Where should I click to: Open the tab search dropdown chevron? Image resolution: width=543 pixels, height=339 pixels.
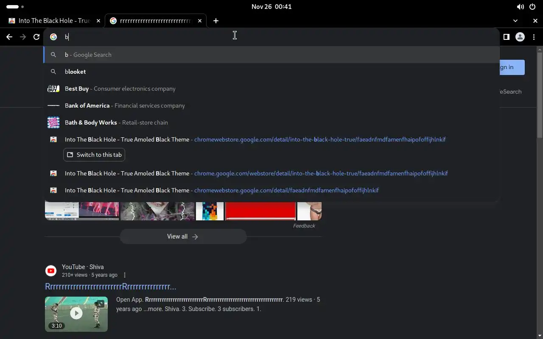click(x=515, y=21)
